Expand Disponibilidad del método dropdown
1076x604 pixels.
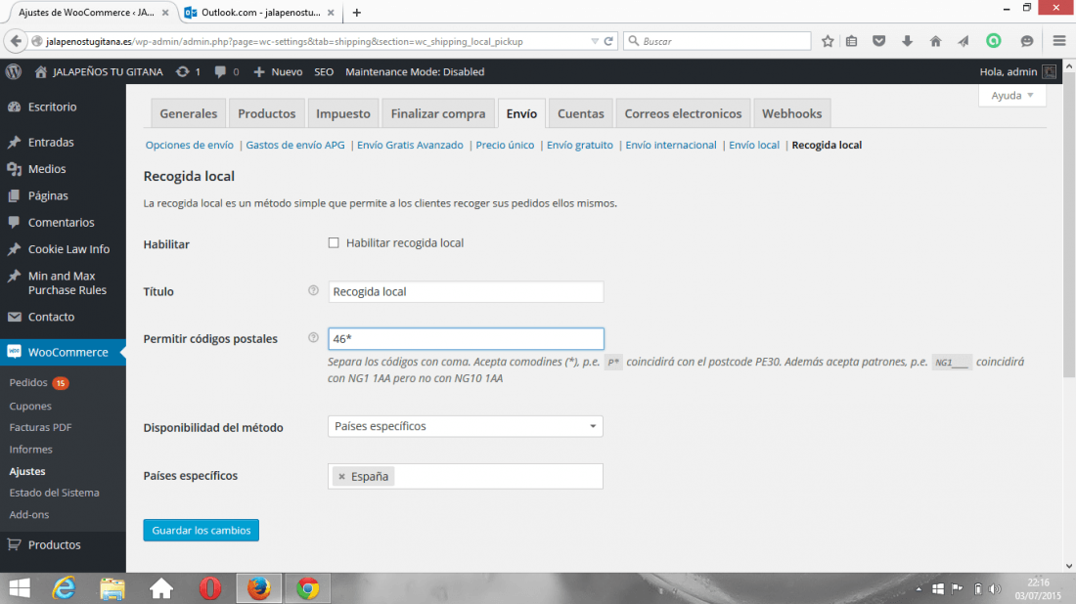pos(466,426)
